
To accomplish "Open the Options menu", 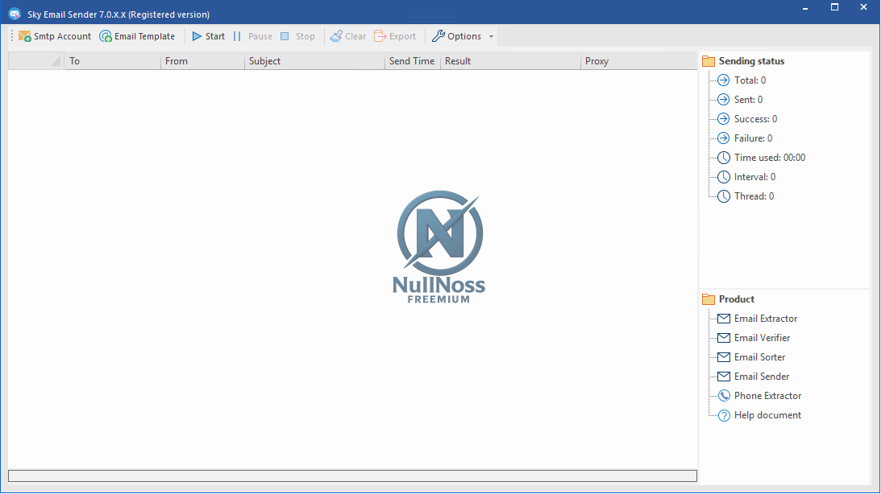I will [457, 36].
